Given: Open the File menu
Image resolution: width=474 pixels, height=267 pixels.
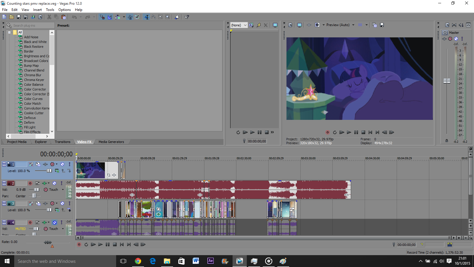Looking at the screenshot, I should (x=5, y=10).
